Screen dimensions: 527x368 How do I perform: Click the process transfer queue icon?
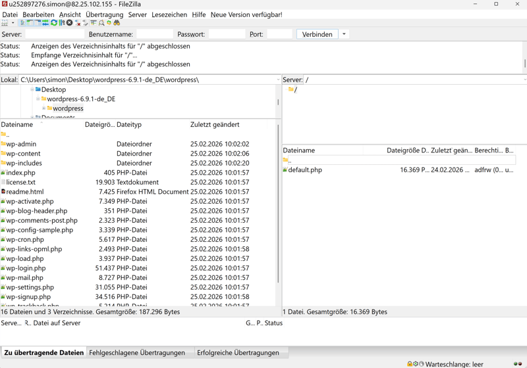click(x=62, y=23)
